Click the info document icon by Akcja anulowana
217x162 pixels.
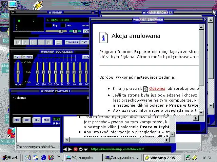click(103, 37)
